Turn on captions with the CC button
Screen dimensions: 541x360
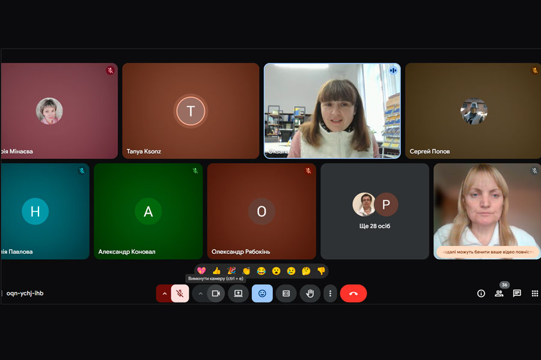point(286,293)
